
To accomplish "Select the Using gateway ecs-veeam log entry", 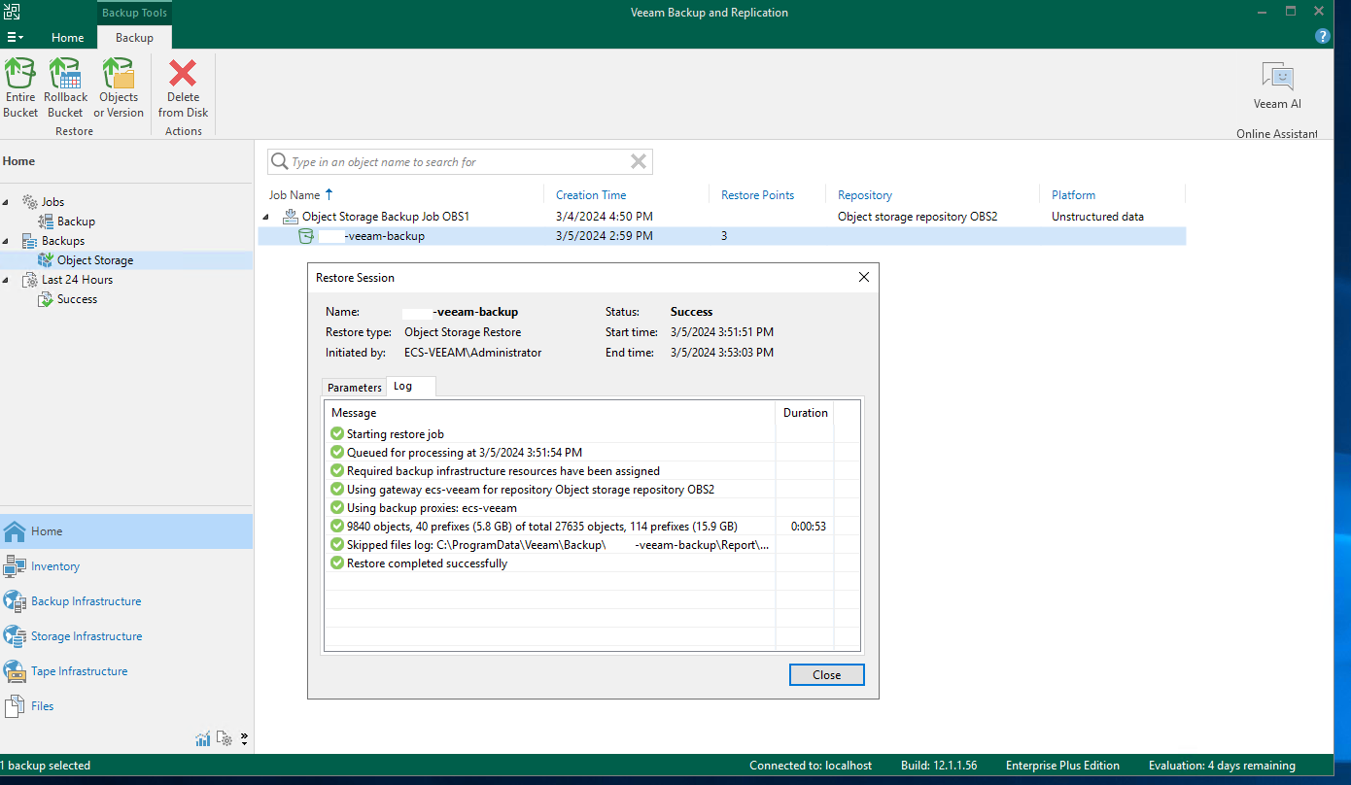I will 592,490.
